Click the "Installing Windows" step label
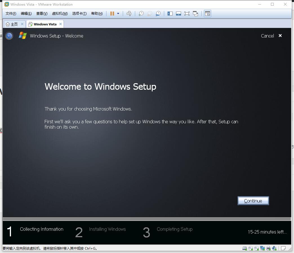Screen dimensions: 294x253 [x=108, y=229]
